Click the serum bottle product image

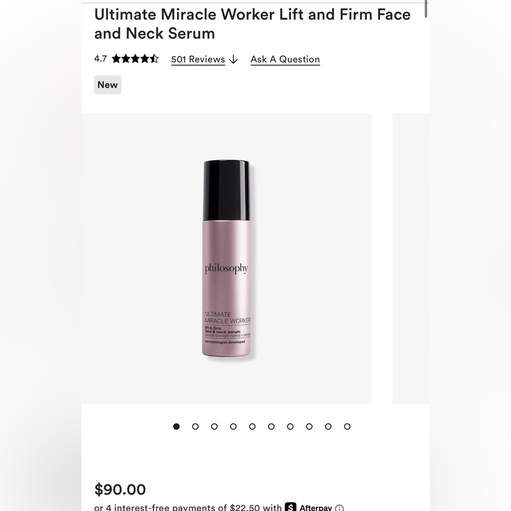(x=227, y=258)
